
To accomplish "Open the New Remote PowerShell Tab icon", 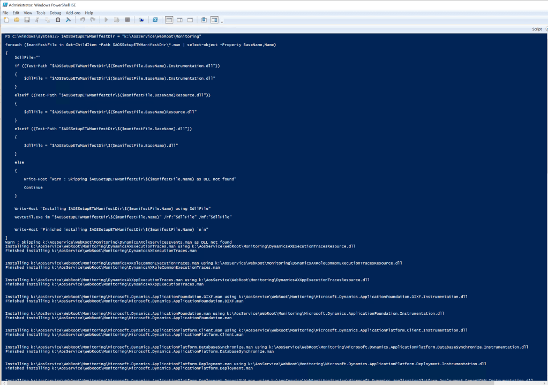I will pyautogui.click(x=141, y=20).
